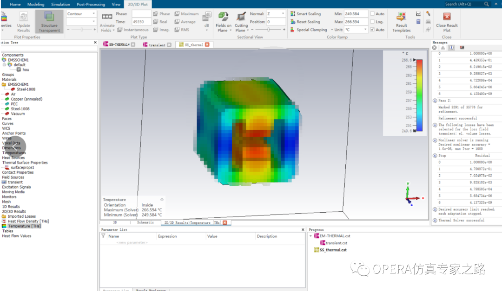Click the temperature color ramp legend
Viewport: 502px width, 291px height.
419,95
